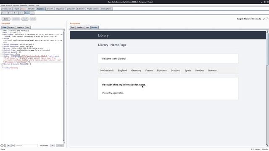Open the Burp menu
The image size is (269, 151).
pyautogui.click(x=3, y=5)
